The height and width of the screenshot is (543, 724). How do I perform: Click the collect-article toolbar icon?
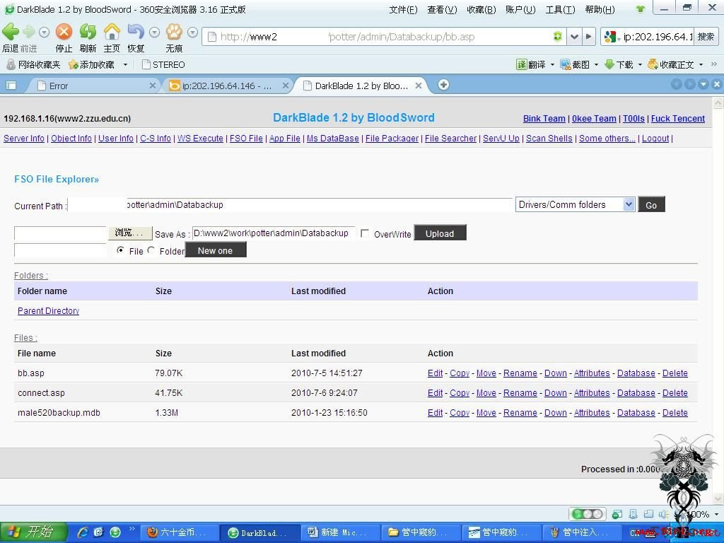click(x=653, y=64)
